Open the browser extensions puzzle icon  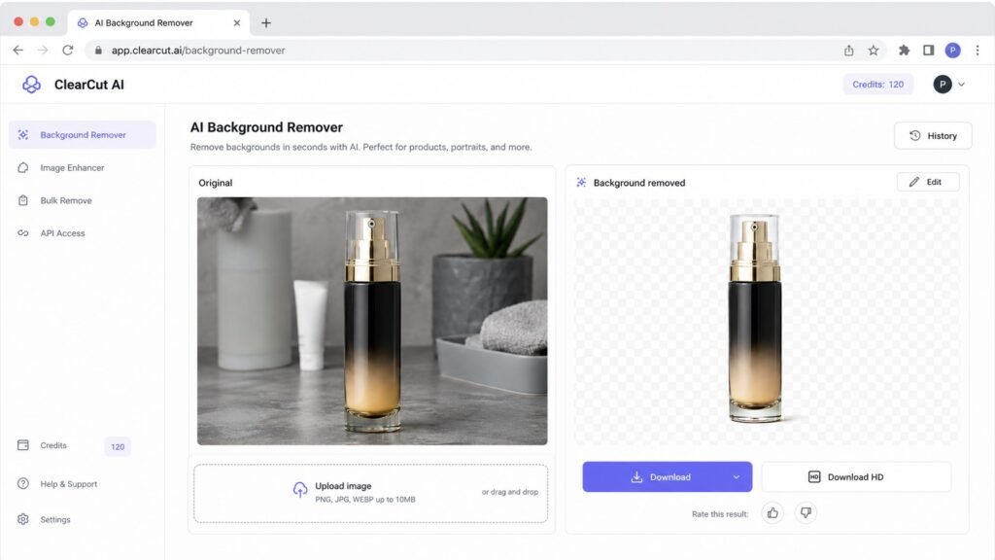click(x=904, y=51)
